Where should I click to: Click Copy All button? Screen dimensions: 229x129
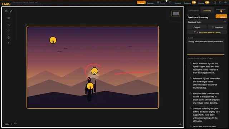pos(197,27)
